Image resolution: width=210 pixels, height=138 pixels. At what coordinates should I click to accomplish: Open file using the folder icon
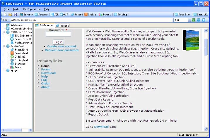10,15
